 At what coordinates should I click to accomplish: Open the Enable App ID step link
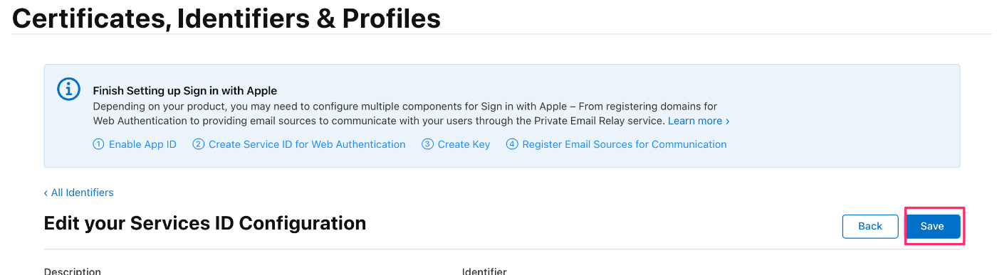click(142, 144)
